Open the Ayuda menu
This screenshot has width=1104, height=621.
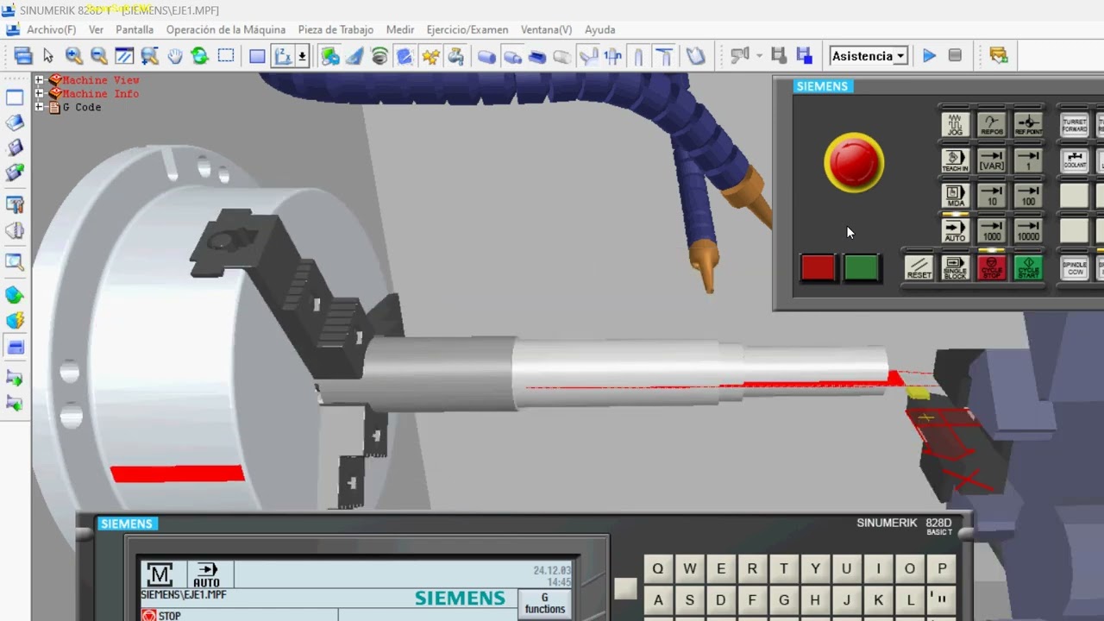tap(600, 29)
